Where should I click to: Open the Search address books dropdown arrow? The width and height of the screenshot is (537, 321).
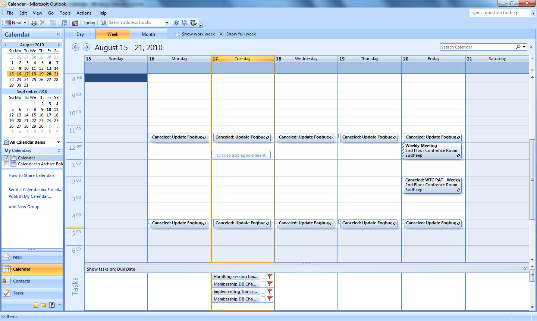point(167,23)
